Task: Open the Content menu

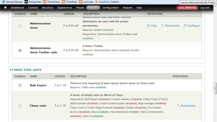Action: (x=33, y=7)
